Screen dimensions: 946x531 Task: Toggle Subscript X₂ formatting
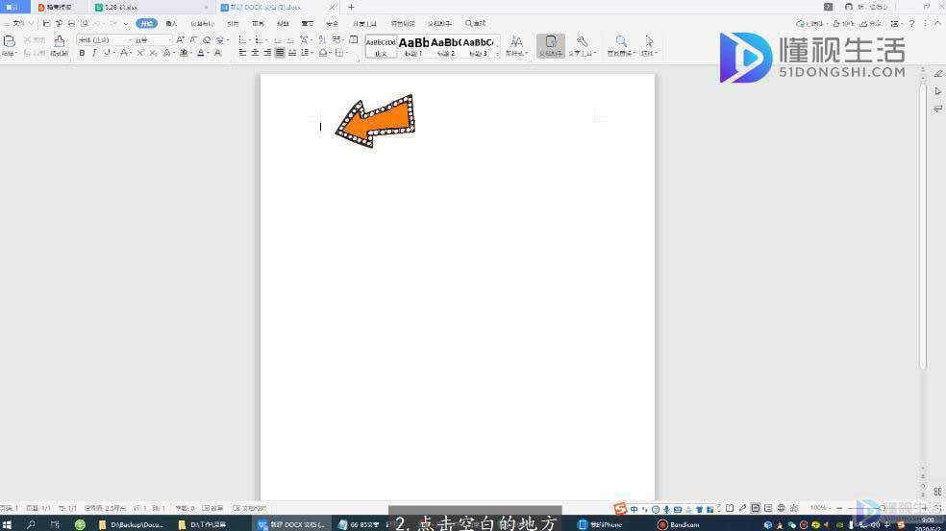click(153, 53)
